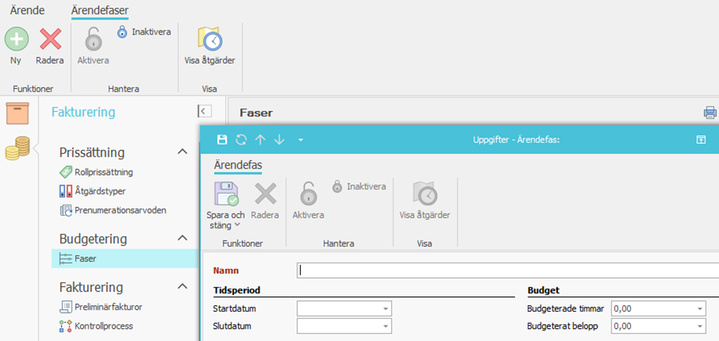Viewport: 719px width, 341px height.
Task: Click the red Radera icon in main ribbon
Action: 50,39
